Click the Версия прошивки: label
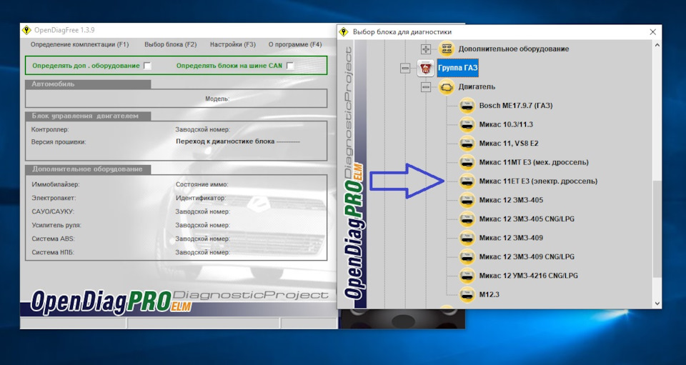This screenshot has width=686, height=365. tap(59, 141)
